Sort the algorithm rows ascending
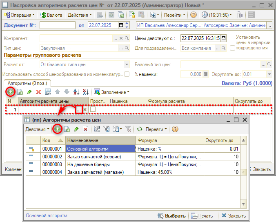 coord(76,92)
